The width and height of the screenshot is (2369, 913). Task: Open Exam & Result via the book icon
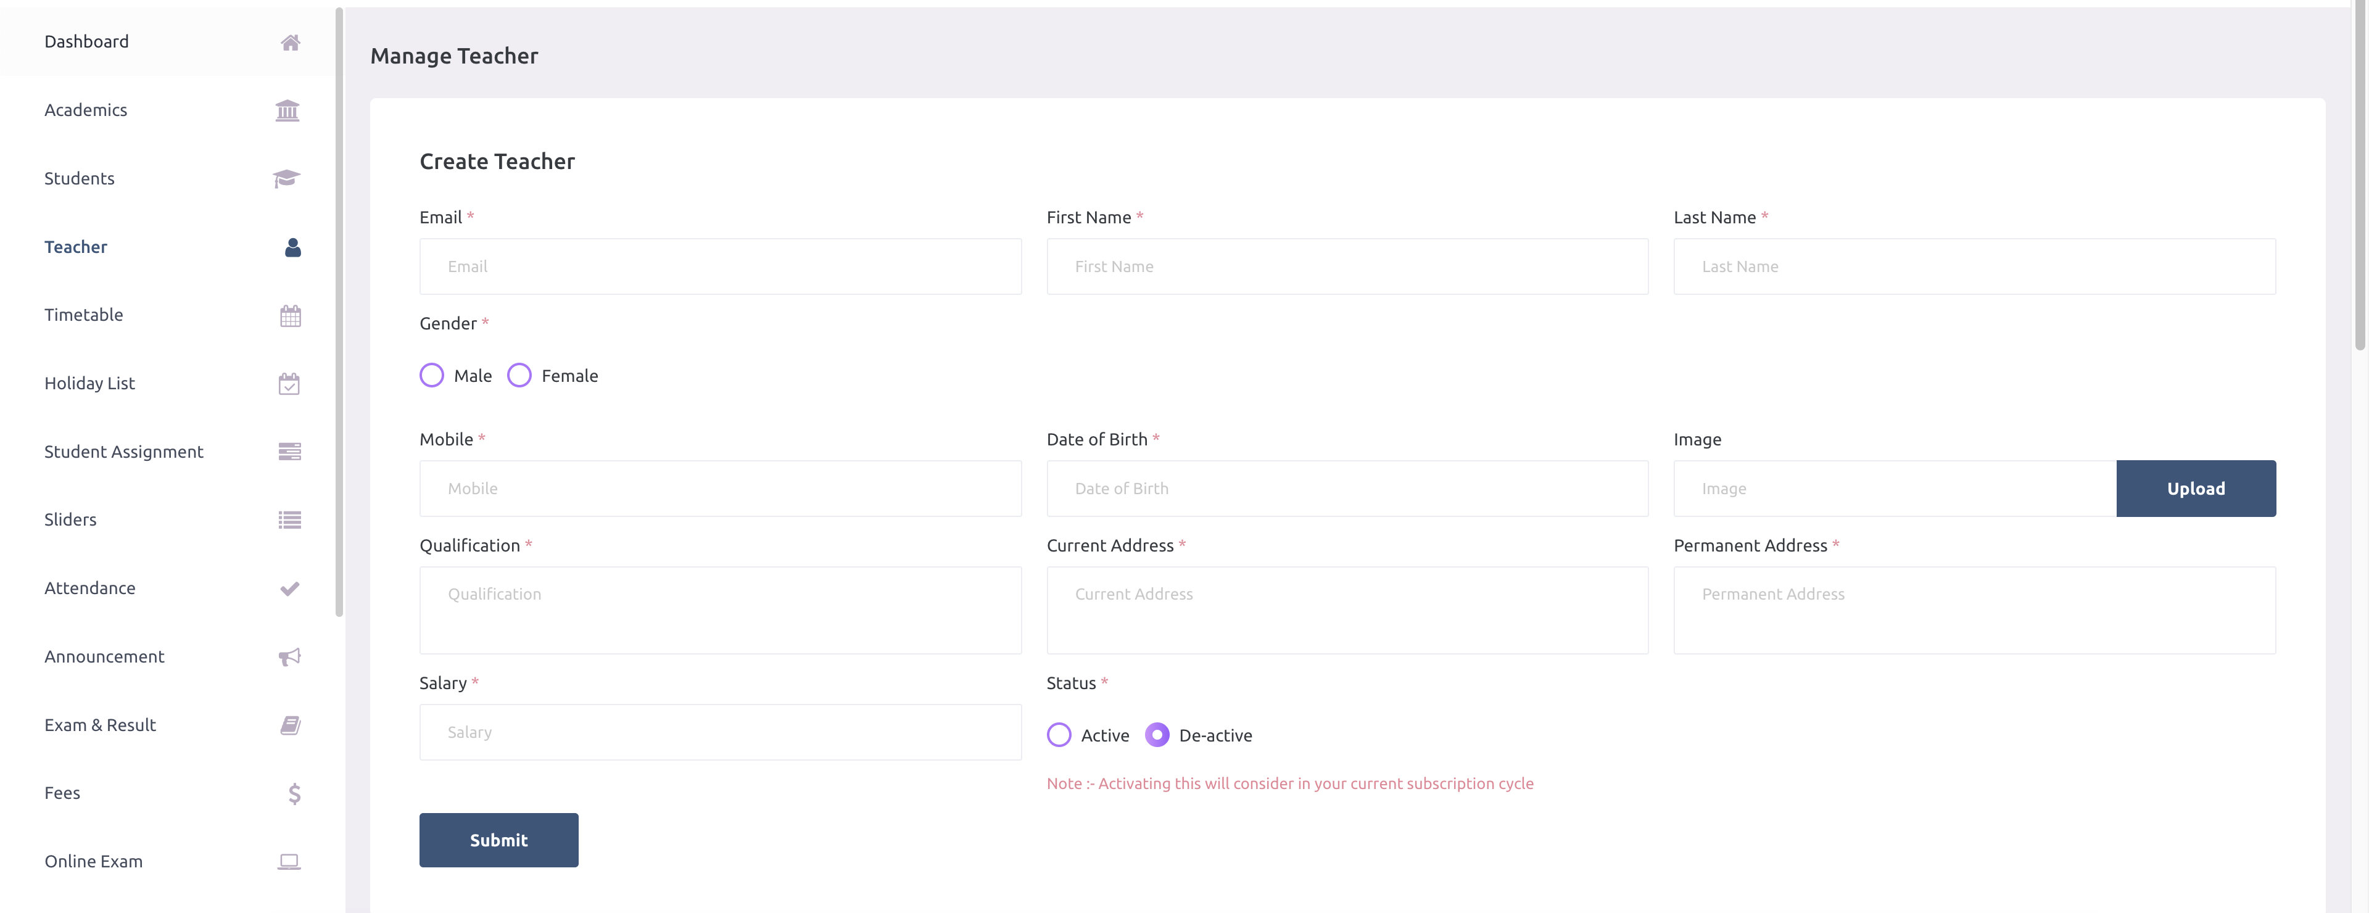289,724
